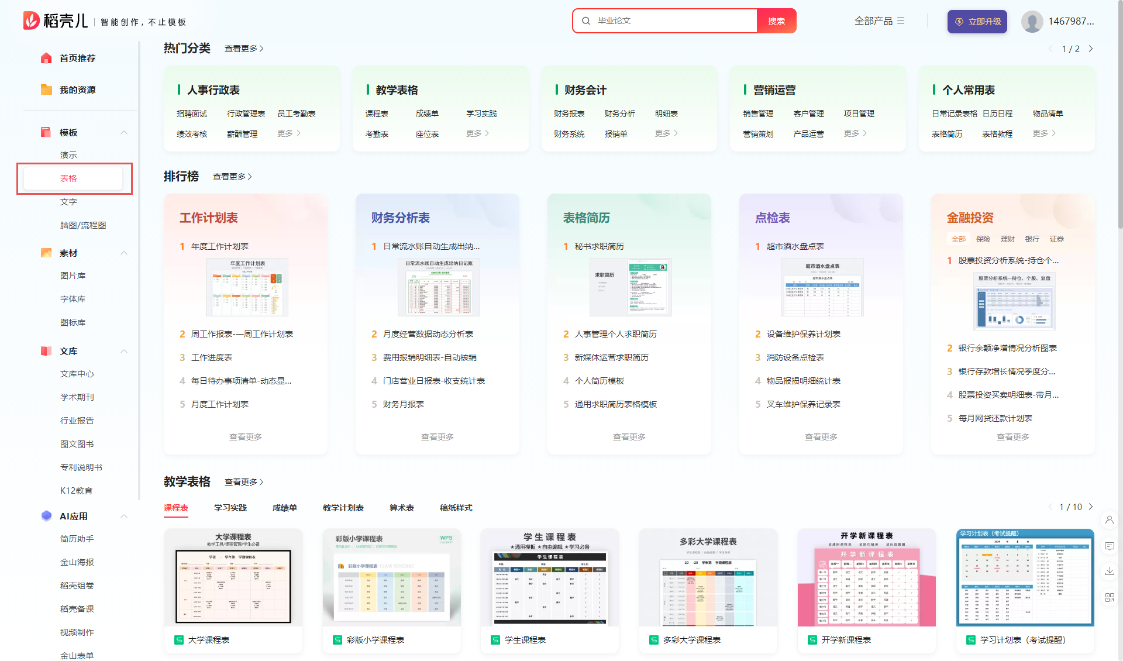Click the user avatar icon top right
The width and height of the screenshot is (1123, 661).
pos(1033,20)
